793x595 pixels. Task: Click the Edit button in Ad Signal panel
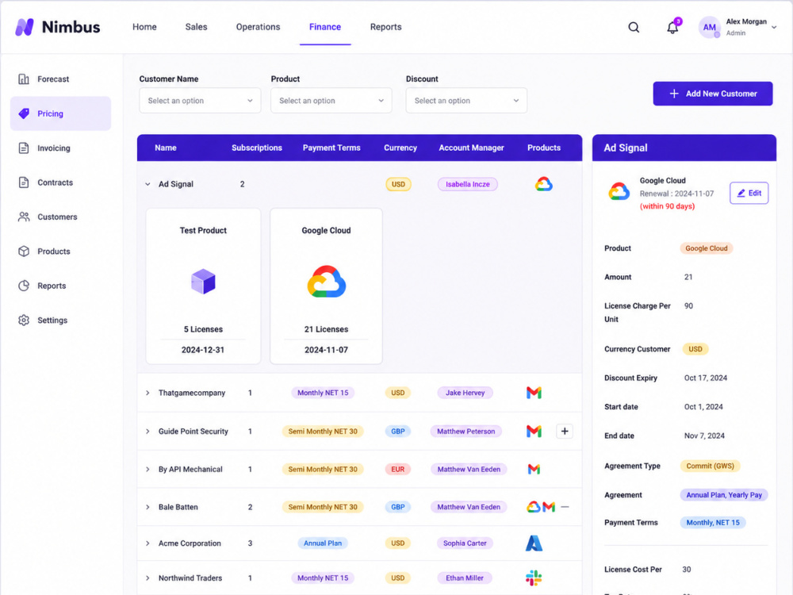(749, 193)
